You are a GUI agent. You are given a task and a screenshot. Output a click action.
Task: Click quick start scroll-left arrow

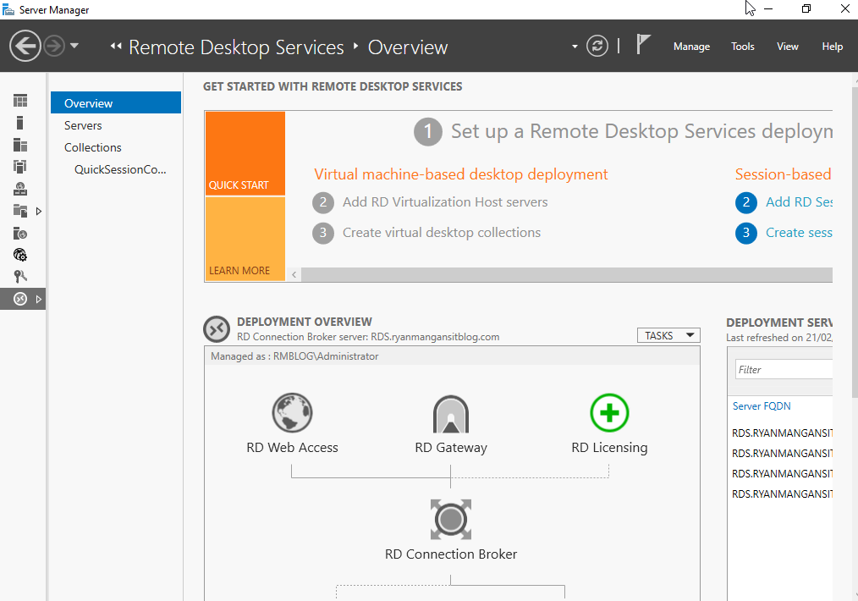(294, 275)
